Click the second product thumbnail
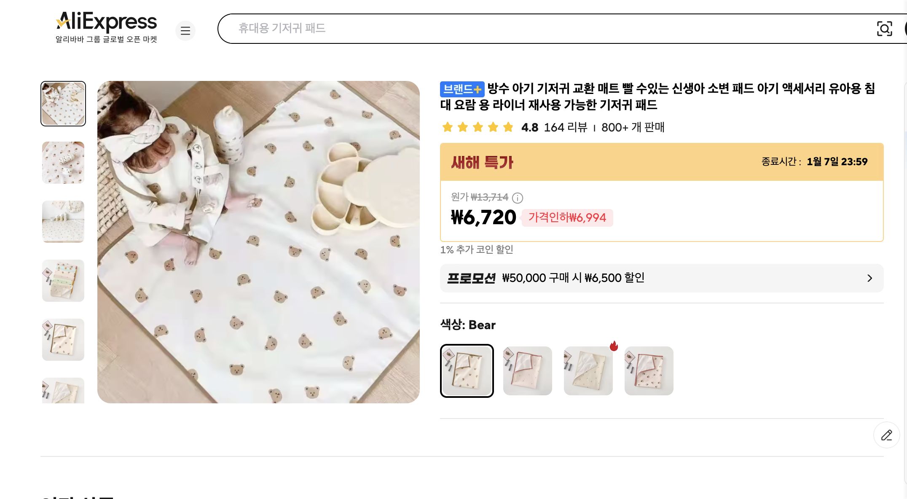This screenshot has height=499, width=907. coord(63,162)
